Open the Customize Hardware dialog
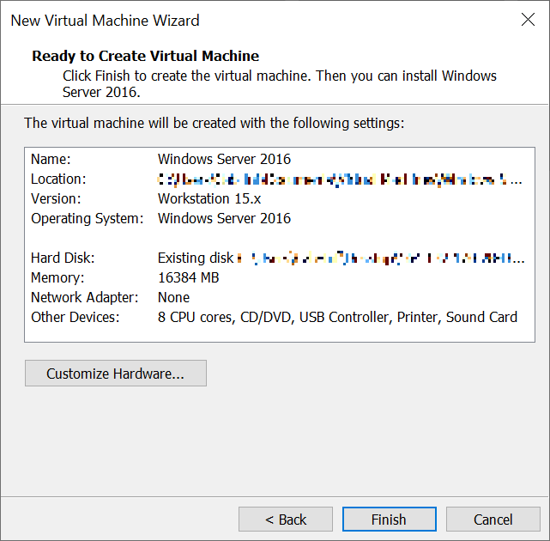The image size is (550, 541). tap(115, 374)
